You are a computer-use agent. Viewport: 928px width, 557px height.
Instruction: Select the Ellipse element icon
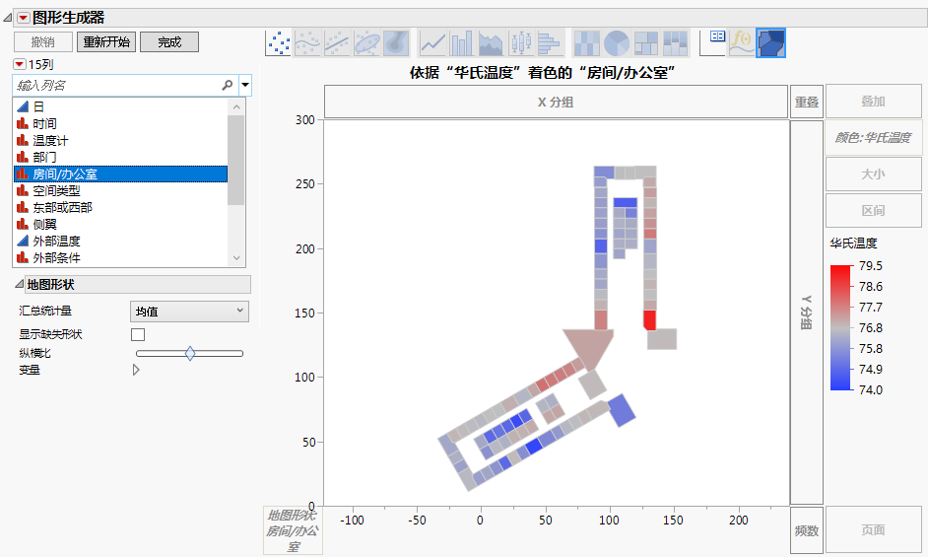[366, 42]
